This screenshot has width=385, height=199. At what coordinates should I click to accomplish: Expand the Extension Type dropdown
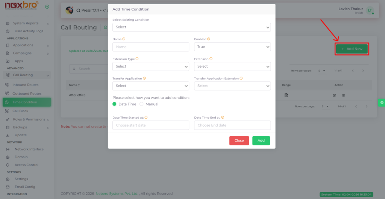pos(150,66)
